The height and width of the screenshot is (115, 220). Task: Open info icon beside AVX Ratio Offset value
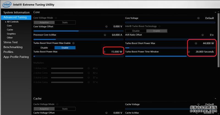(203, 35)
